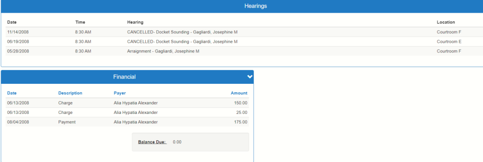Screen dimensions: 483x162
Task: Click the Hearings Date column header
Action: [x=12, y=22]
